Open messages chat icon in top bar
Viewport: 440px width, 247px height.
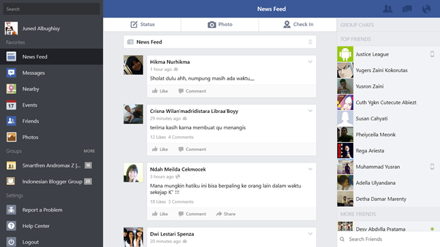pos(407,9)
